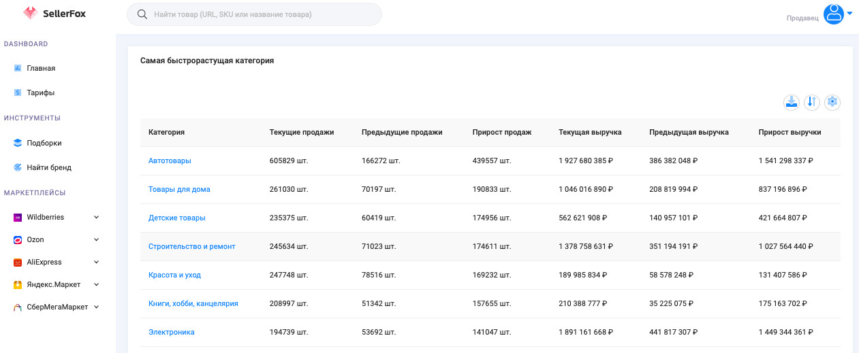Open the profile dropdown arrow

pyautogui.click(x=849, y=14)
